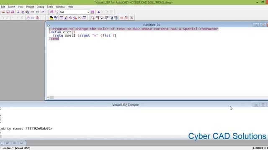Image resolution: width=268 pixels, height=150 pixels.
Task: Open Help with the question mark icon
Action: [x=131, y=17]
